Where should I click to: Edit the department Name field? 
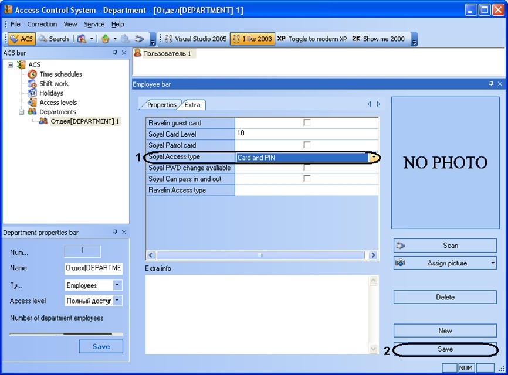94,268
